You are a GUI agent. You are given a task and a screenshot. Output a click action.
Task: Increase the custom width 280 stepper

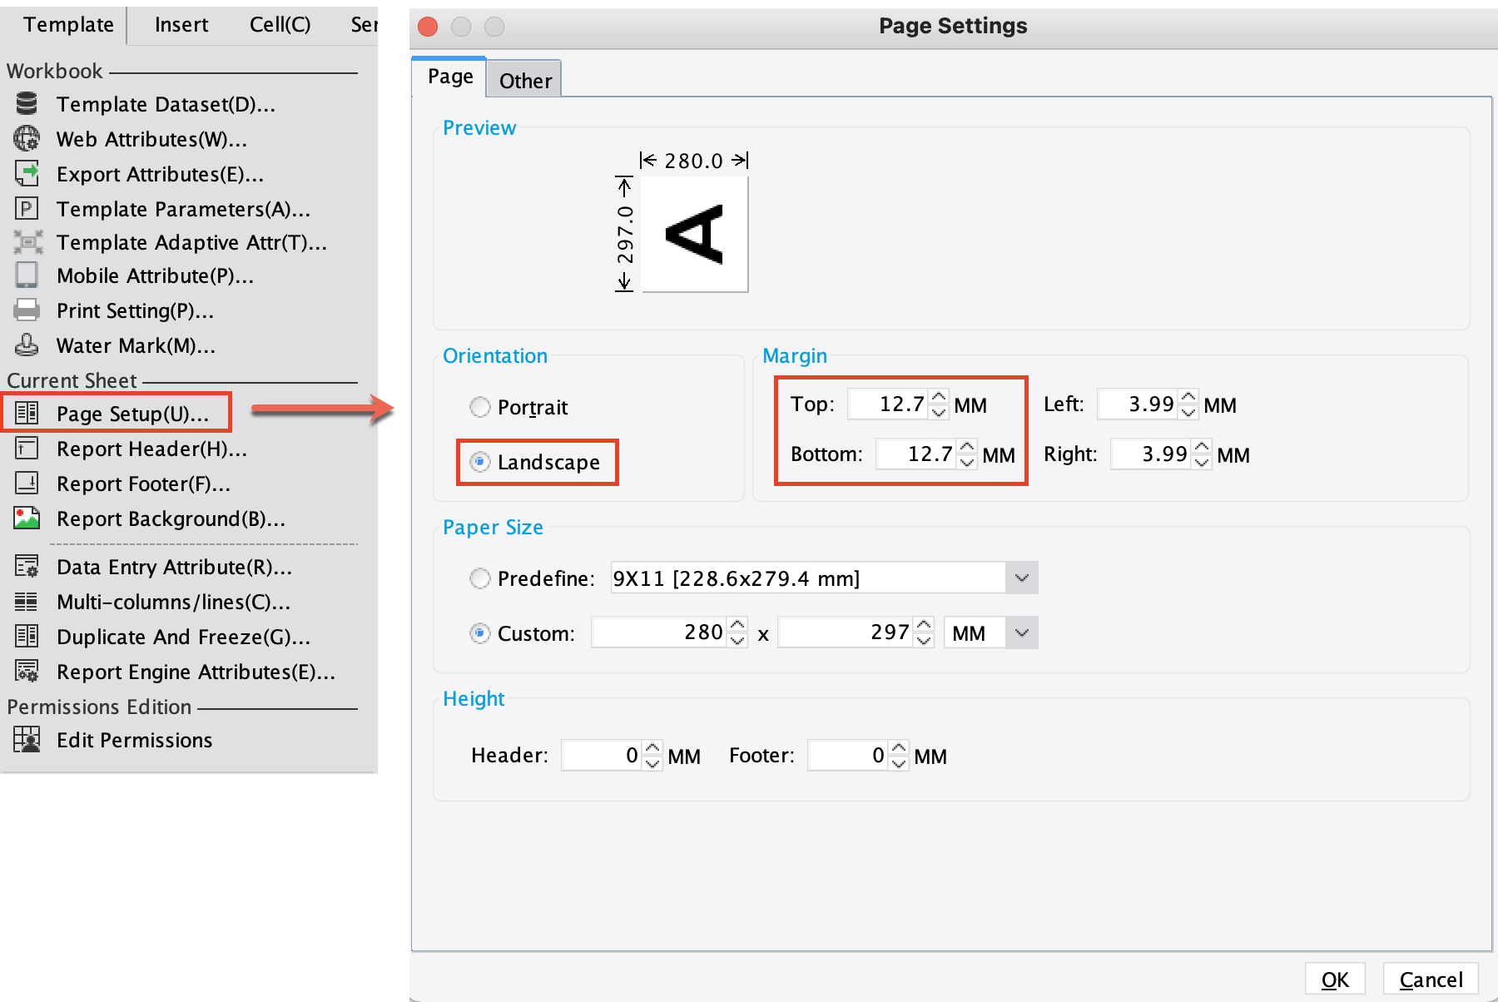[737, 625]
